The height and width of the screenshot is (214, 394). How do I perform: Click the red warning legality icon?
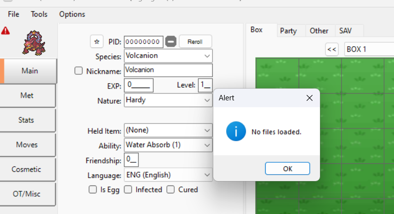click(x=5, y=31)
